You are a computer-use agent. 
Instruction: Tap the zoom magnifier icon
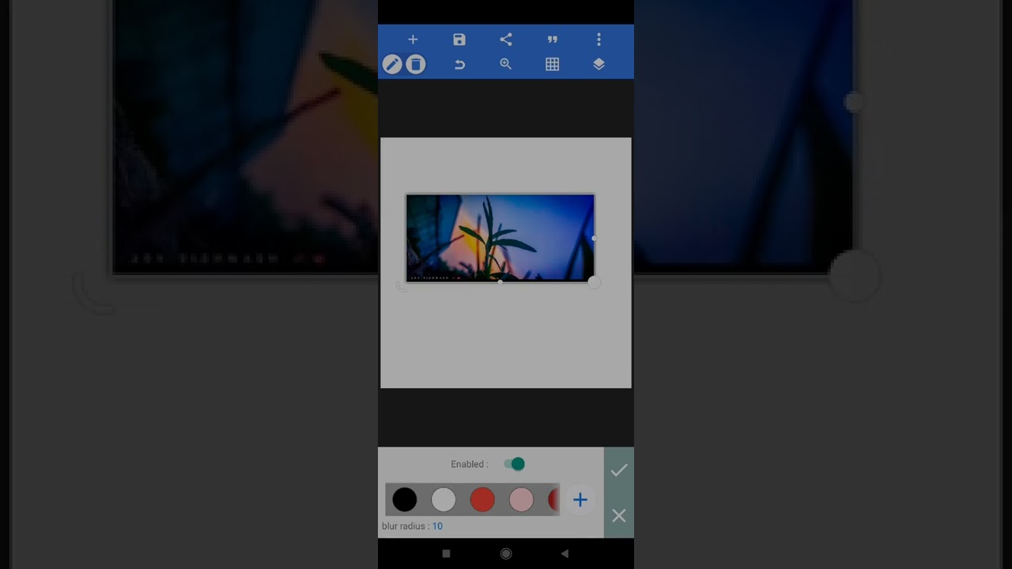506,65
